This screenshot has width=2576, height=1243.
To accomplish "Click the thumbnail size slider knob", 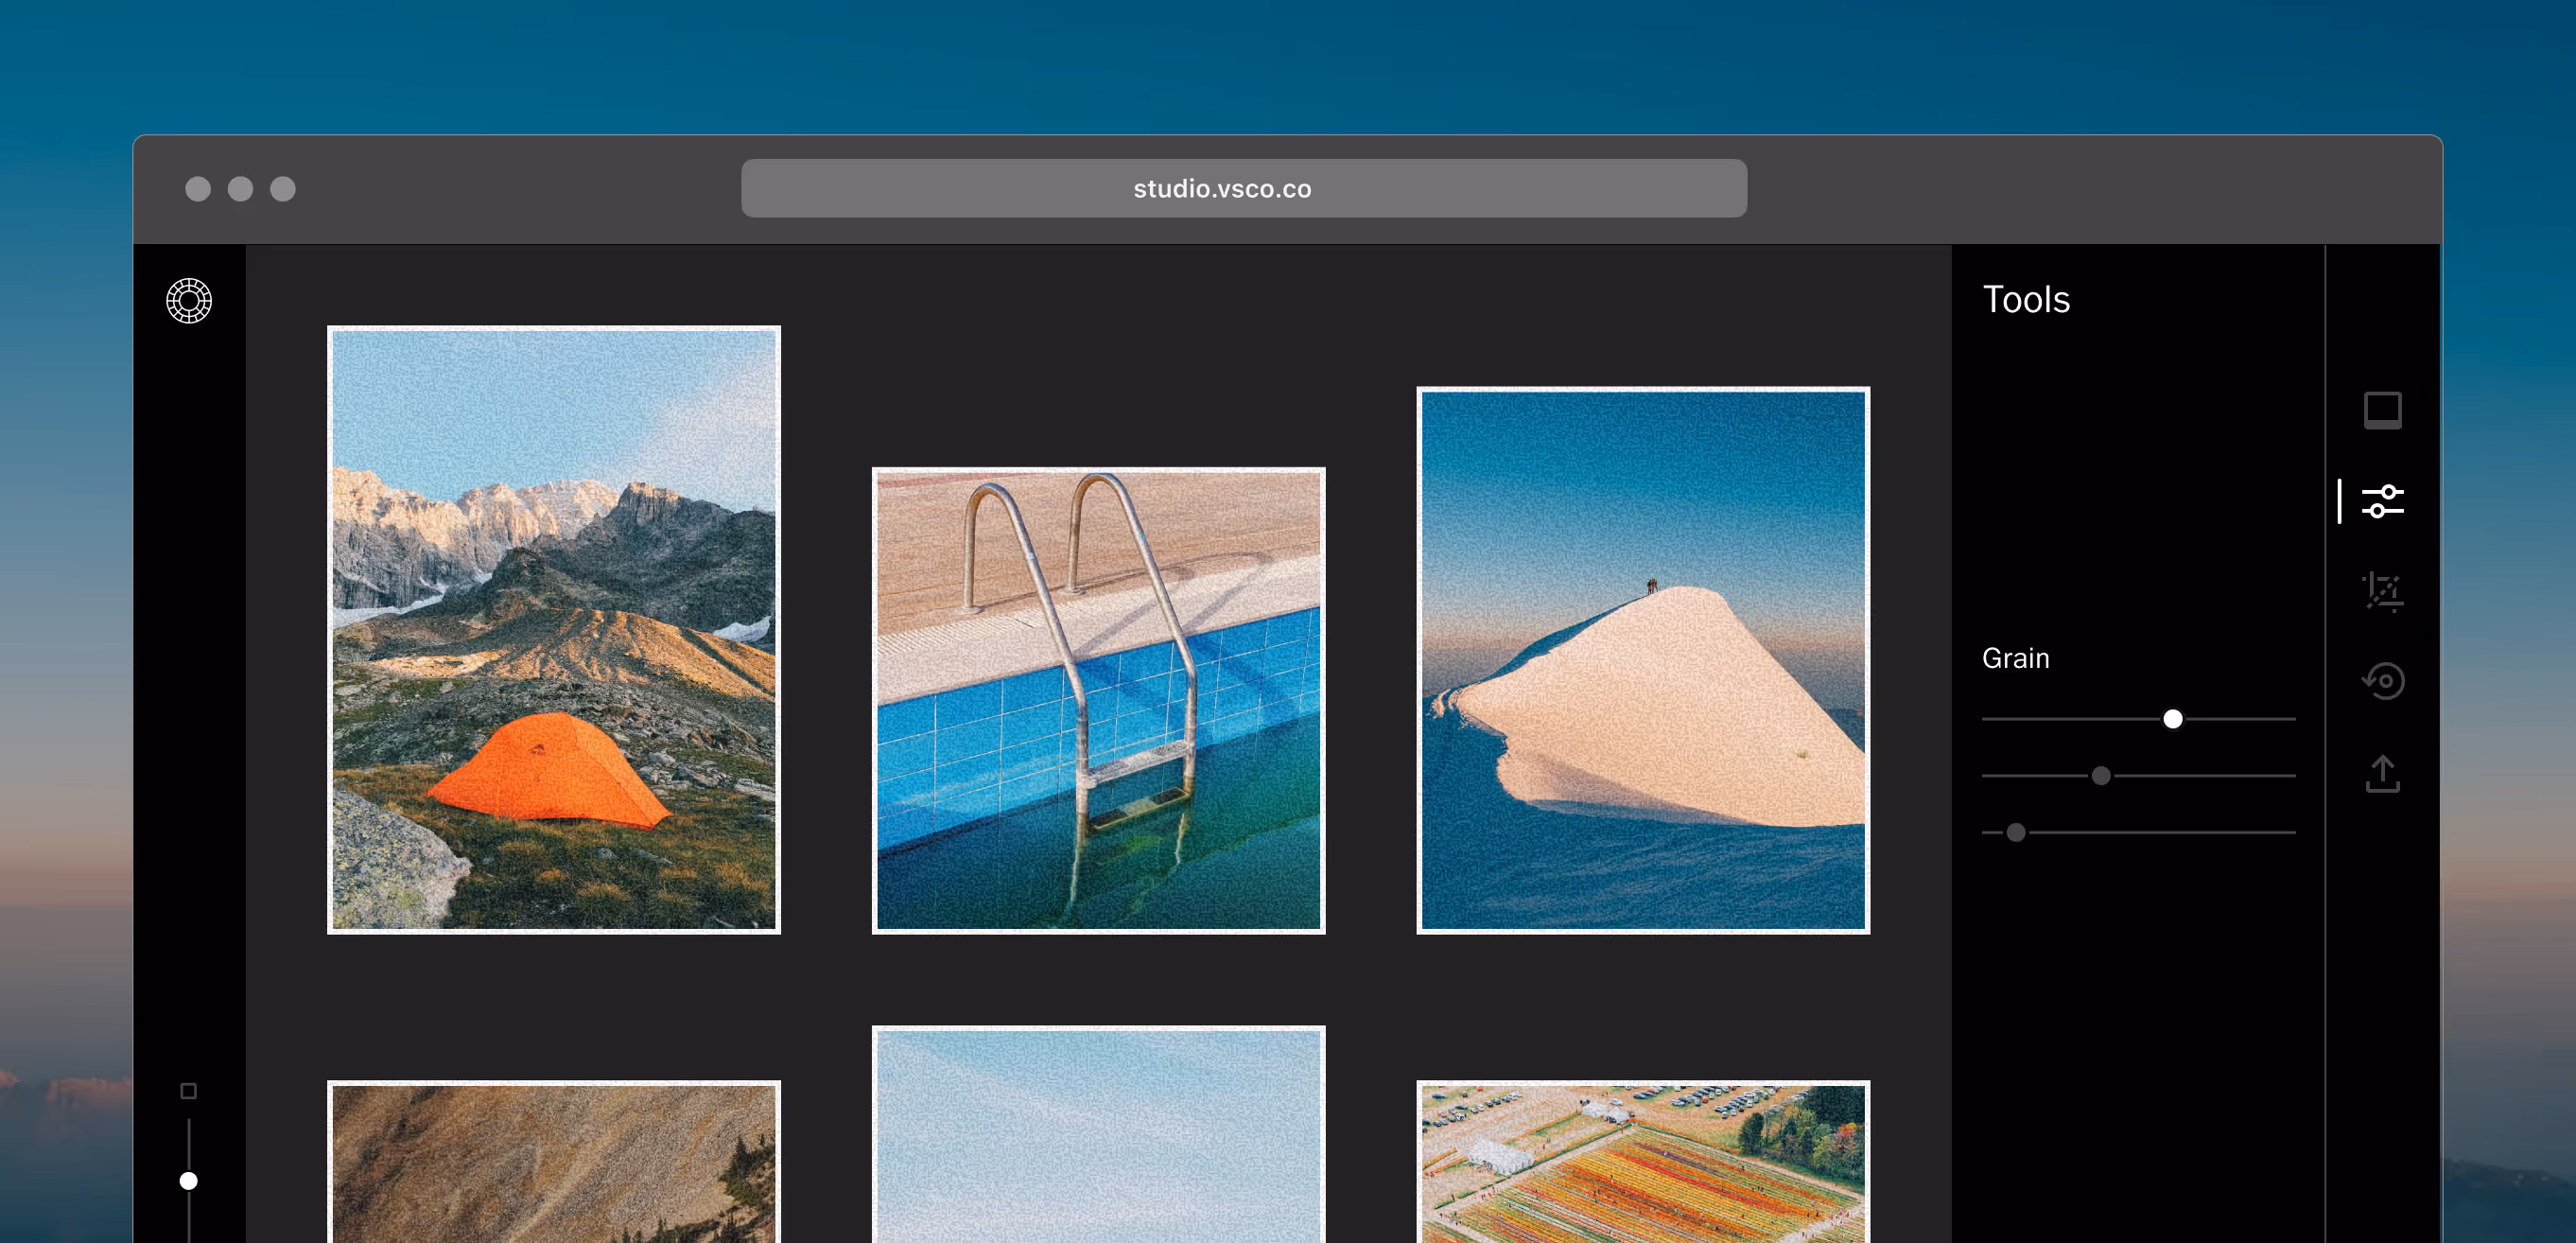I will point(188,1181).
